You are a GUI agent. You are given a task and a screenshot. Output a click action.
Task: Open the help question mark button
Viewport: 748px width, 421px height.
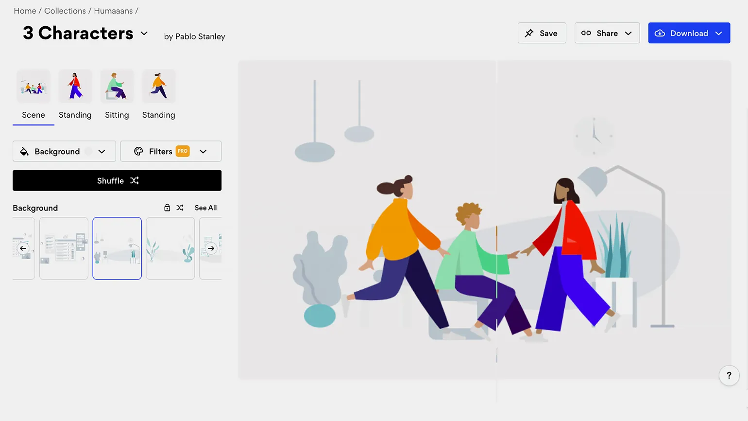coord(729,375)
